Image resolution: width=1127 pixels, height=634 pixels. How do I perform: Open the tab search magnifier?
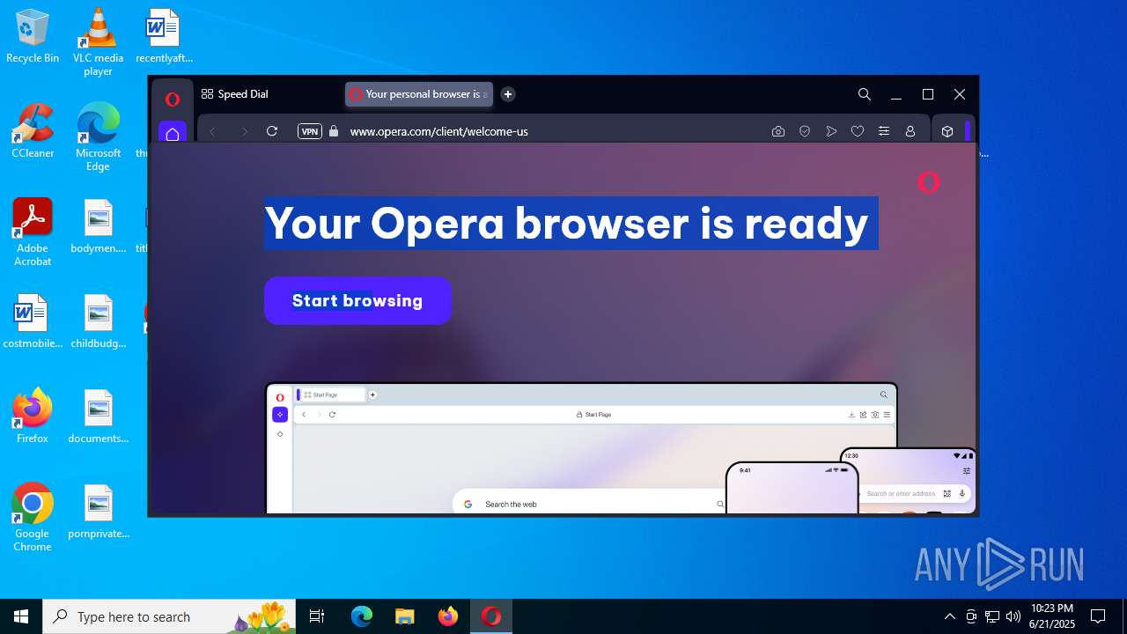pos(865,94)
